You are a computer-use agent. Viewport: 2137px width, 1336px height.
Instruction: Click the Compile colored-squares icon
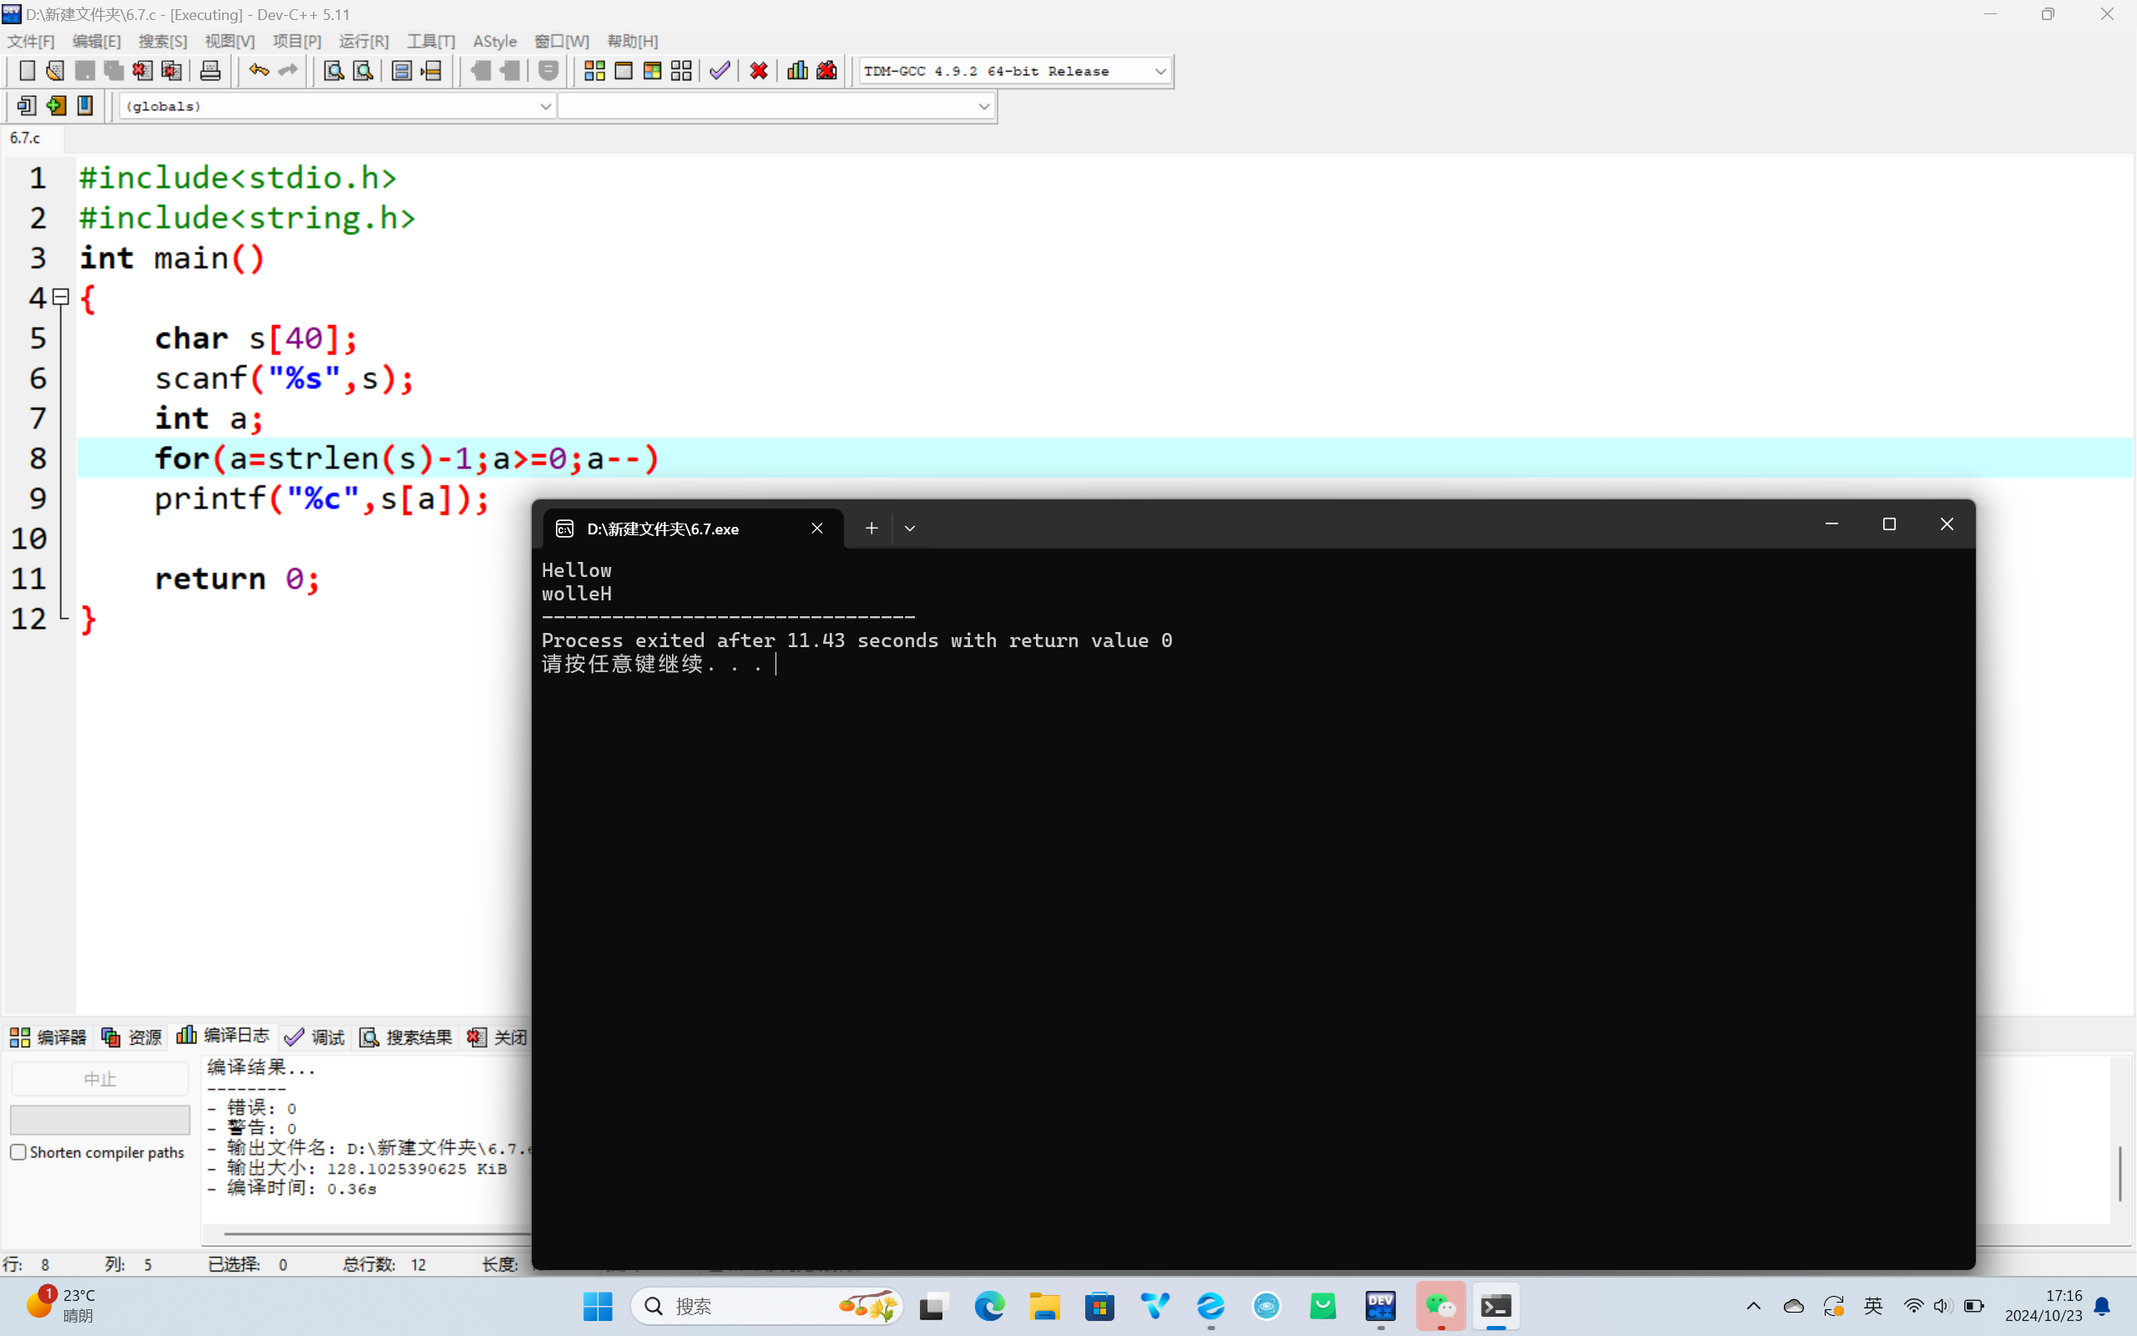tap(594, 71)
